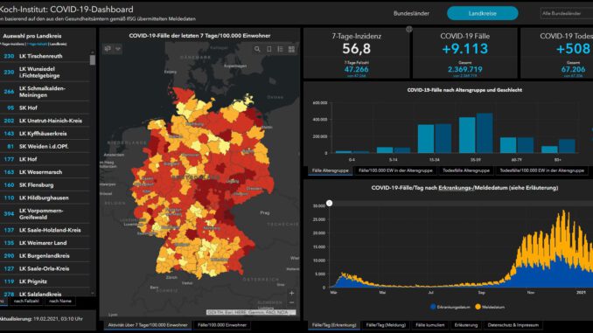The height and width of the screenshot is (333, 593).
Task: Select LK Vorpommern-Greifswald row
Action: [45, 214]
